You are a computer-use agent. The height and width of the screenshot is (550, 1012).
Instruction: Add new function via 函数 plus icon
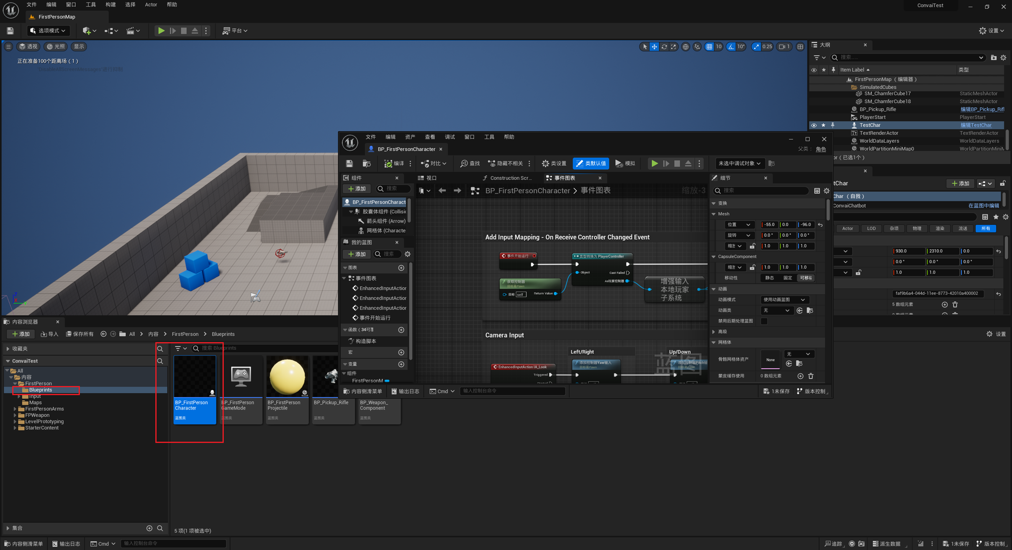click(401, 330)
